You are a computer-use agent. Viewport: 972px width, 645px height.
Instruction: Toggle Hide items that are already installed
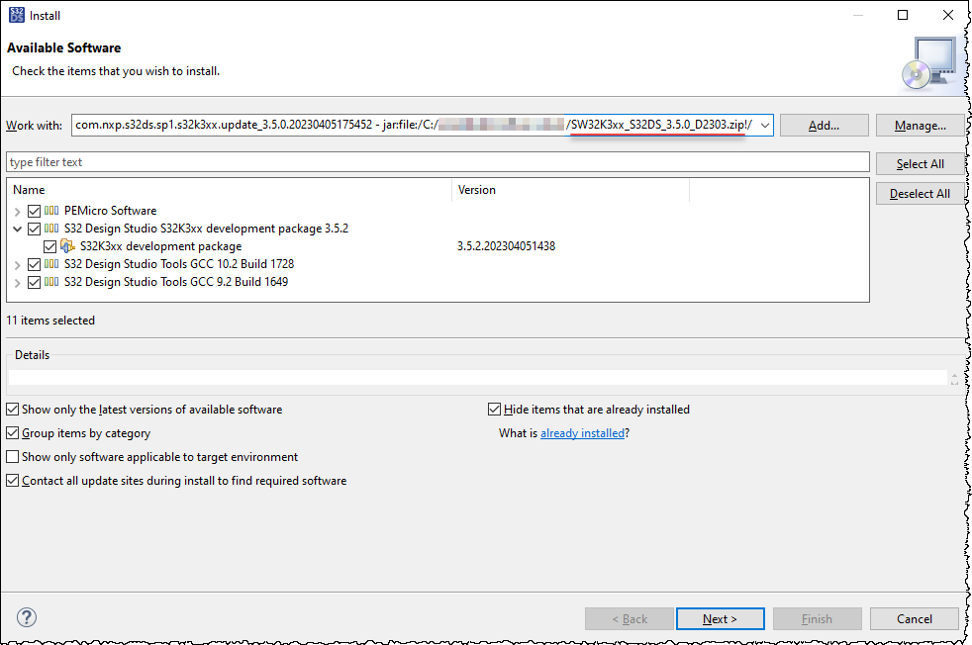click(494, 410)
